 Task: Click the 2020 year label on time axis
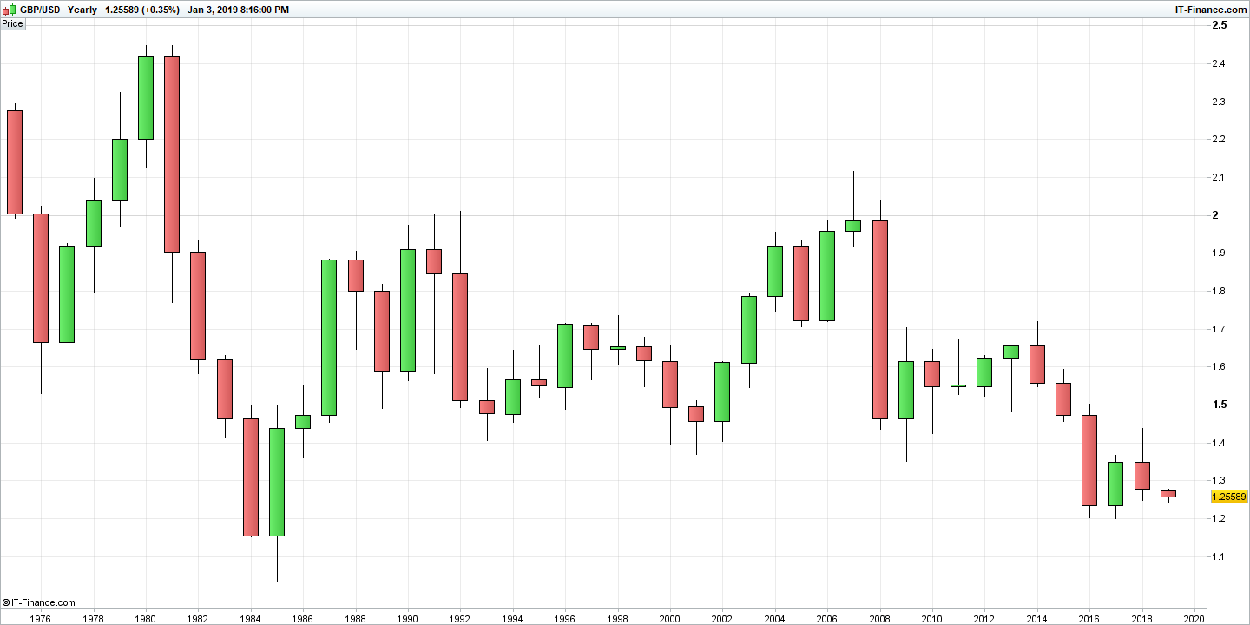pos(1194,619)
